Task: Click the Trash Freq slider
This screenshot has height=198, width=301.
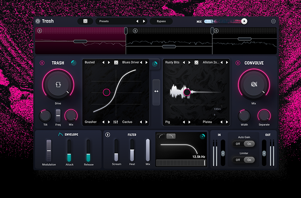Action: pyautogui.click(x=58, y=116)
